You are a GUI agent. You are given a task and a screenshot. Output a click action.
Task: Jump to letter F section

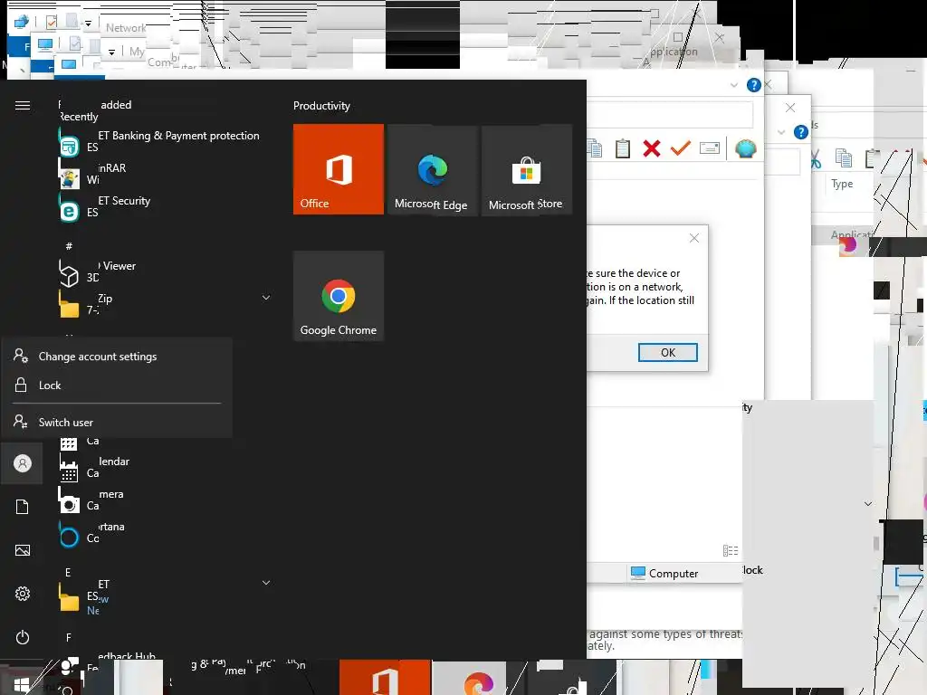[x=69, y=638]
